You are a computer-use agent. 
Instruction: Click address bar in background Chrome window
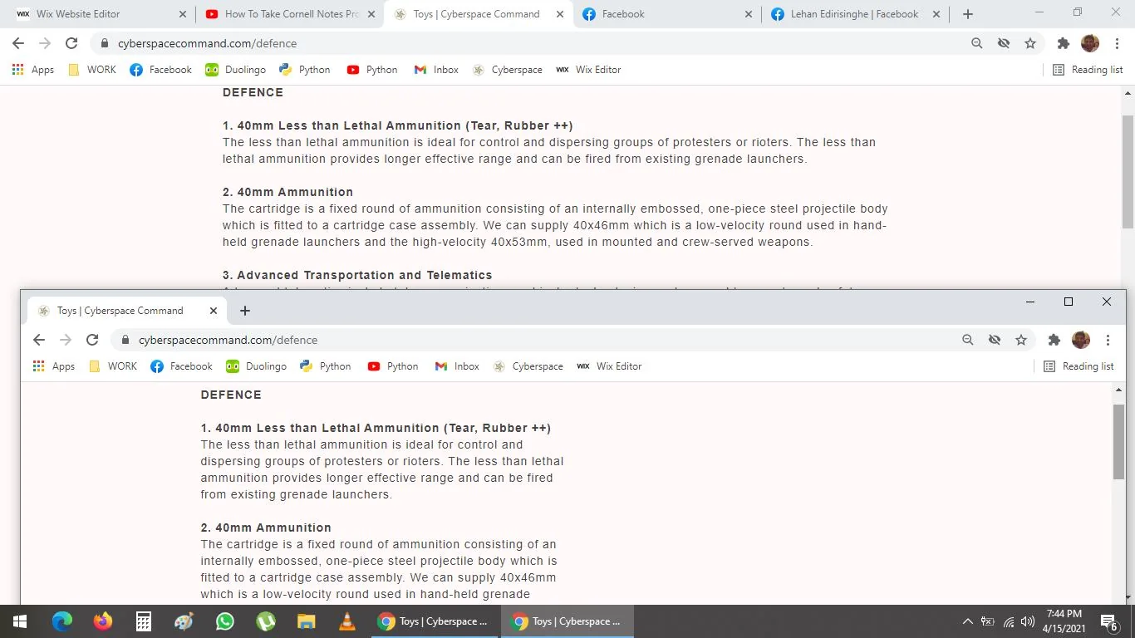coord(532,43)
